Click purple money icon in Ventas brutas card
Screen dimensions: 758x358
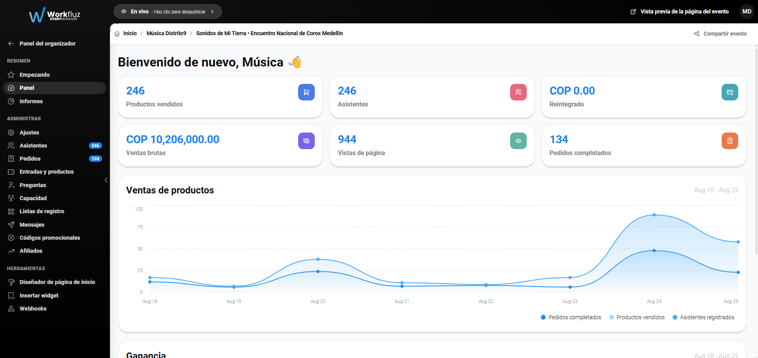coord(306,141)
